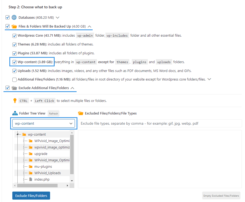Image resolution: width=245 pixels, height=202 pixels.
Task: Click the tree scroll left arrow
Action: pos(15,185)
